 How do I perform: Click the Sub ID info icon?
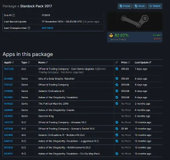click(x=14, y=15)
